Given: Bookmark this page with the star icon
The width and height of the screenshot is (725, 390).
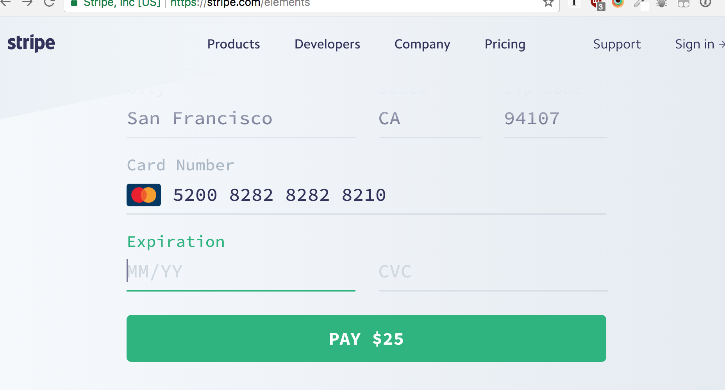Looking at the screenshot, I should (548, 3).
